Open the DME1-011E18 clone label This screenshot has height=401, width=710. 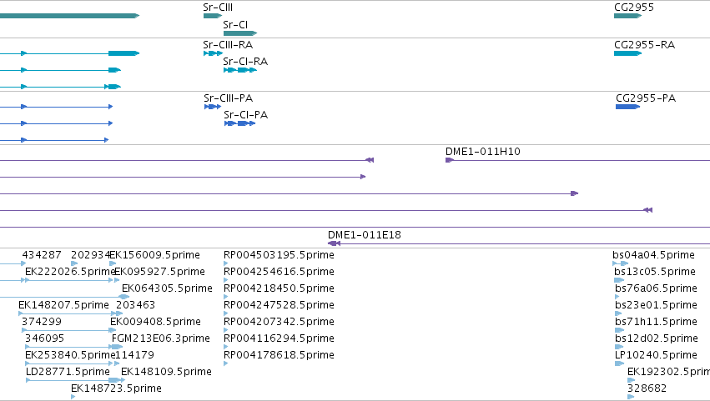click(365, 235)
